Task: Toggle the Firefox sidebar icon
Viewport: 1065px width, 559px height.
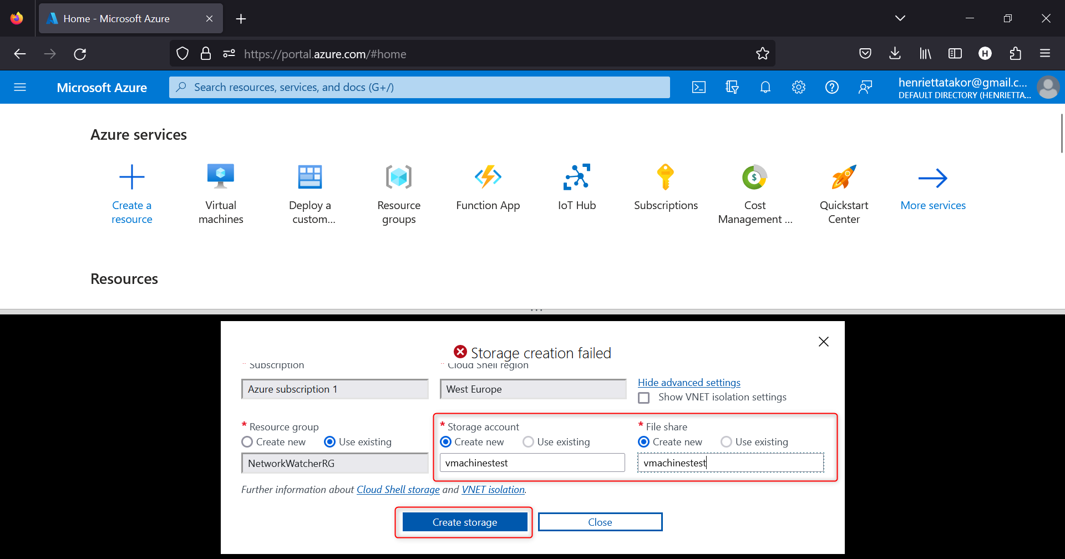Action: coord(955,53)
